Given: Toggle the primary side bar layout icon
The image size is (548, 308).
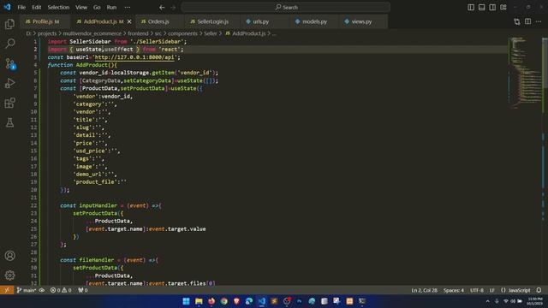Looking at the screenshot, I should coord(471,7).
